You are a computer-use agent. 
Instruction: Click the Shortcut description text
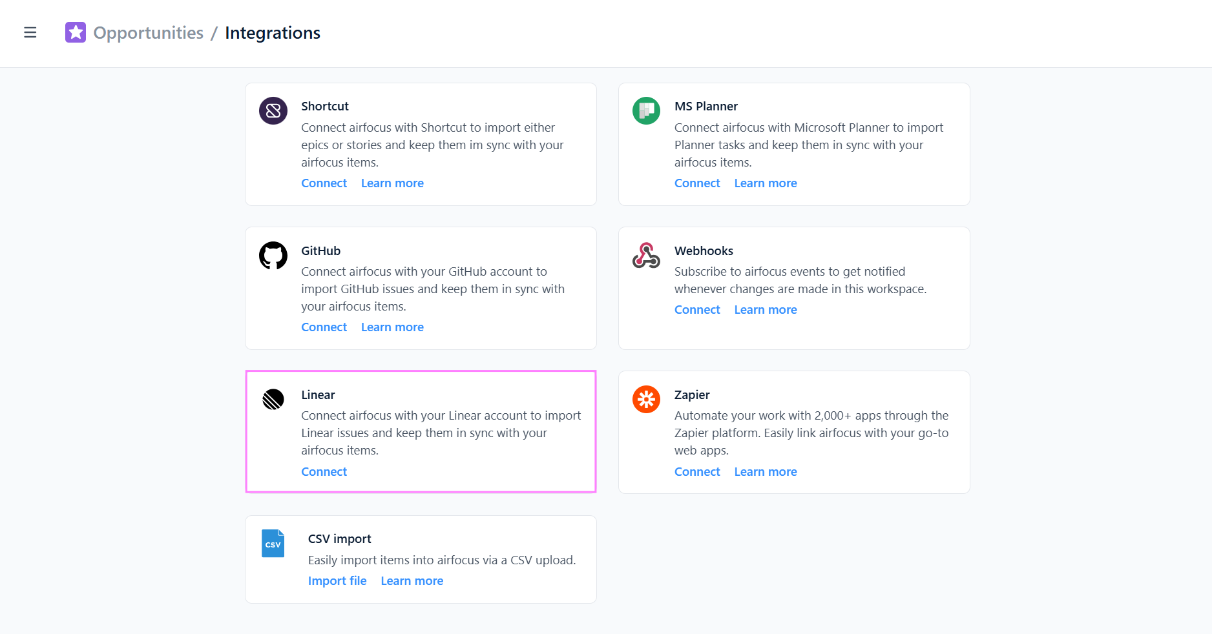(432, 145)
